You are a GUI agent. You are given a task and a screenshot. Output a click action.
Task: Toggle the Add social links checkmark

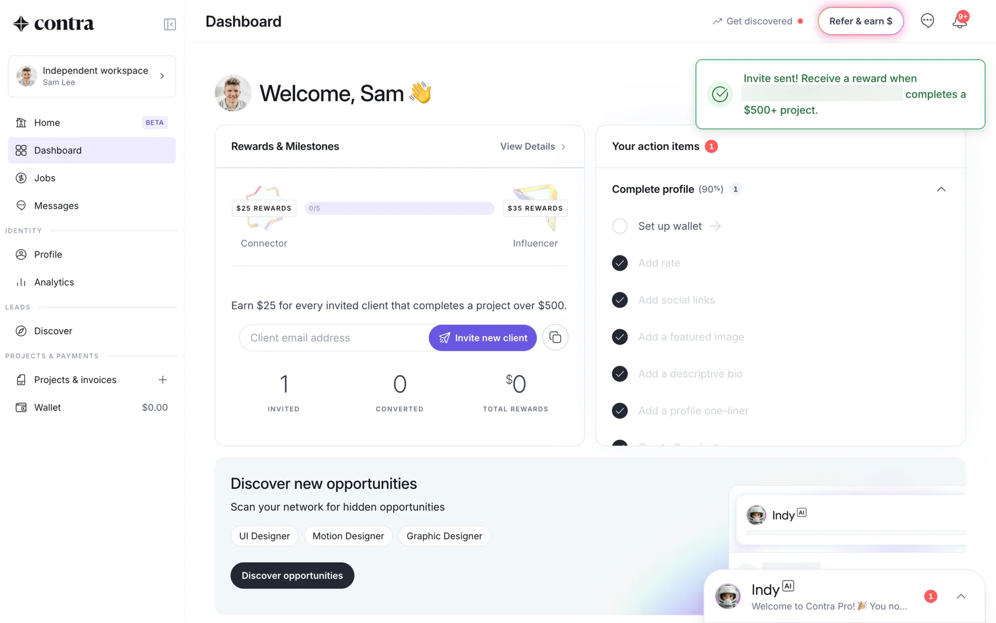tap(620, 300)
